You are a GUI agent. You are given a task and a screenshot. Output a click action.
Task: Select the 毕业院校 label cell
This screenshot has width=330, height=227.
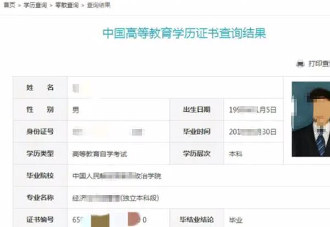pyautogui.click(x=40, y=176)
